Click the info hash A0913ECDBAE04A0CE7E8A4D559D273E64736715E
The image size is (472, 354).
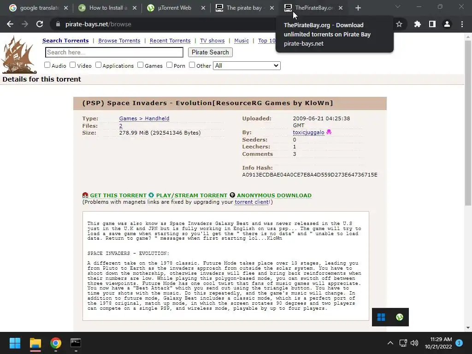310,175
